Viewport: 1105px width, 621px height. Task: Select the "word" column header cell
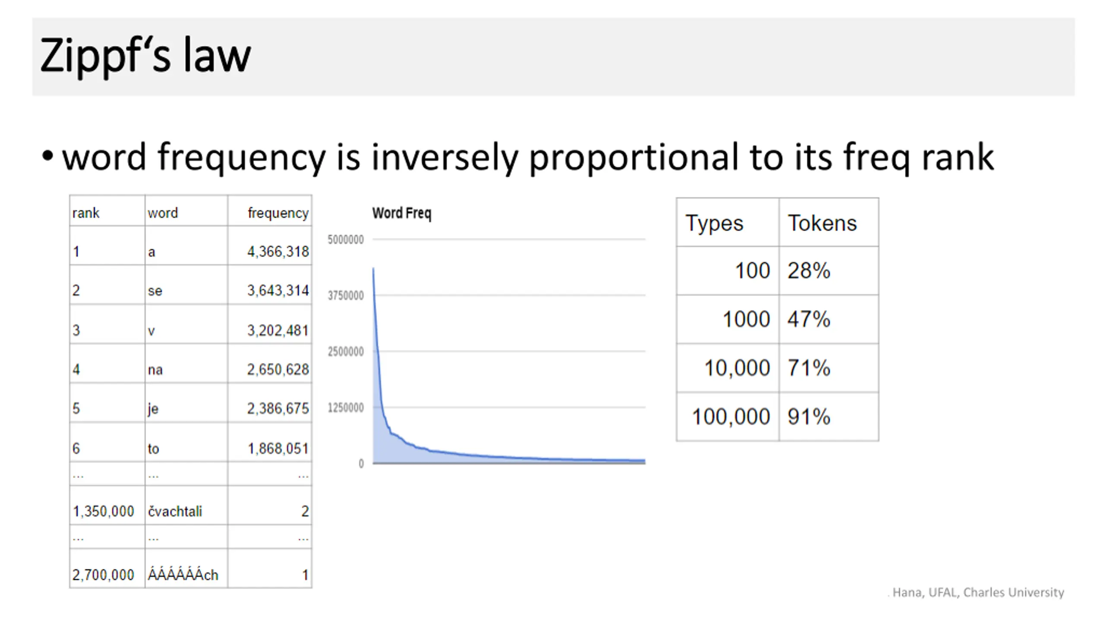click(163, 213)
